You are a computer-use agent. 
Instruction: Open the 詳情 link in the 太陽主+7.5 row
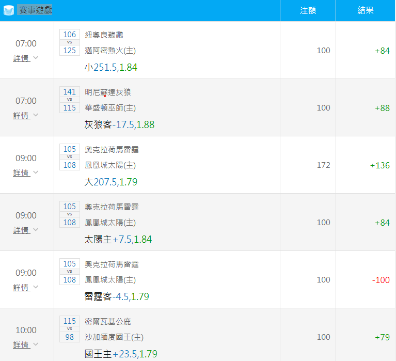[21, 230]
